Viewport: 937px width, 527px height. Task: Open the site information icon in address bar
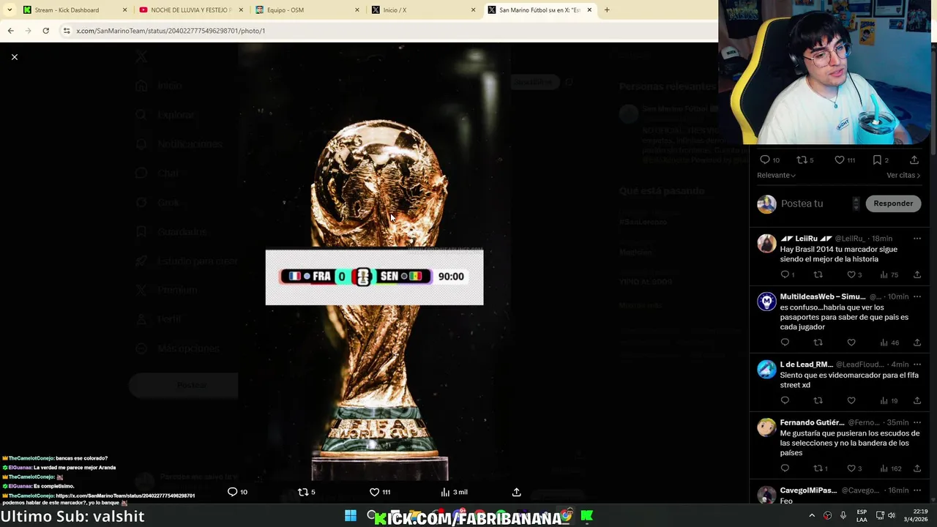(x=67, y=31)
